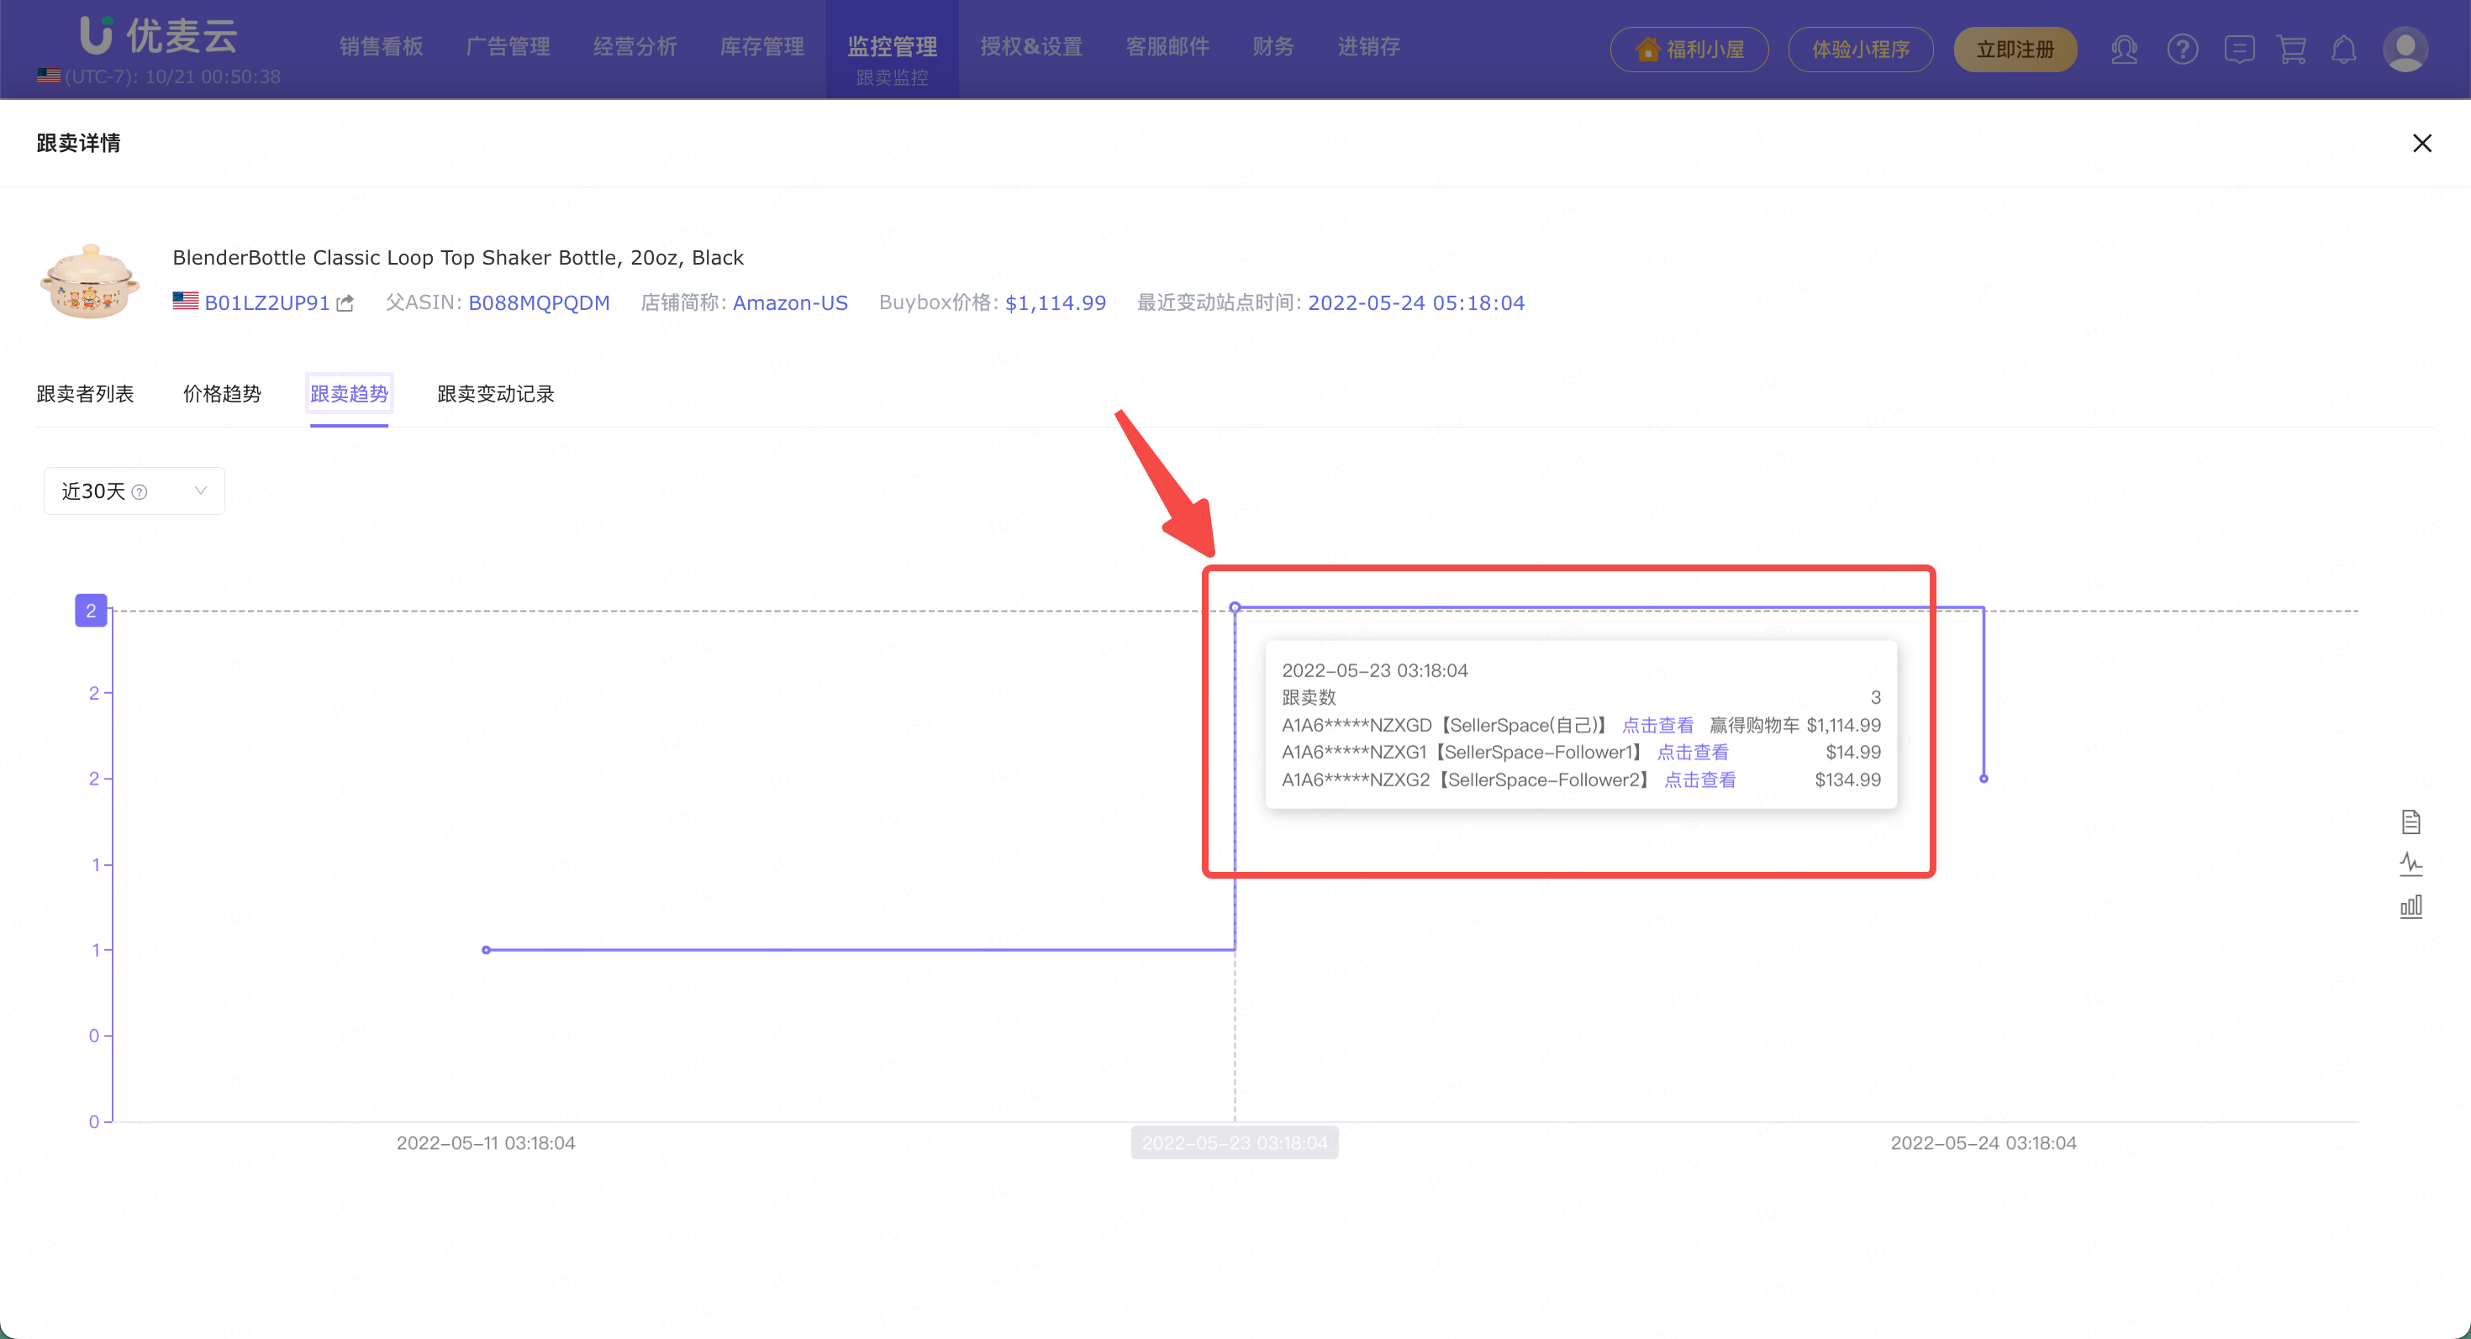Open the shopping cart icon
Viewport: 2471px width, 1339px height.
[2290, 49]
